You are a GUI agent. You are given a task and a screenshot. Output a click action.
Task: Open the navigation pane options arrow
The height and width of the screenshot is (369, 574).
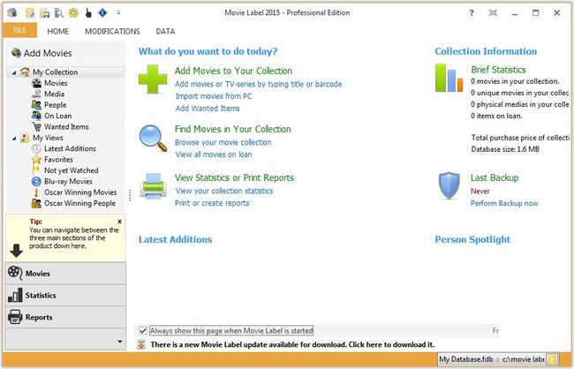click(x=120, y=341)
